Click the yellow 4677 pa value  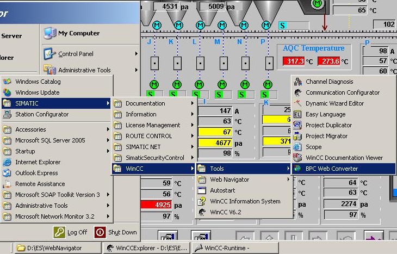[215, 143]
